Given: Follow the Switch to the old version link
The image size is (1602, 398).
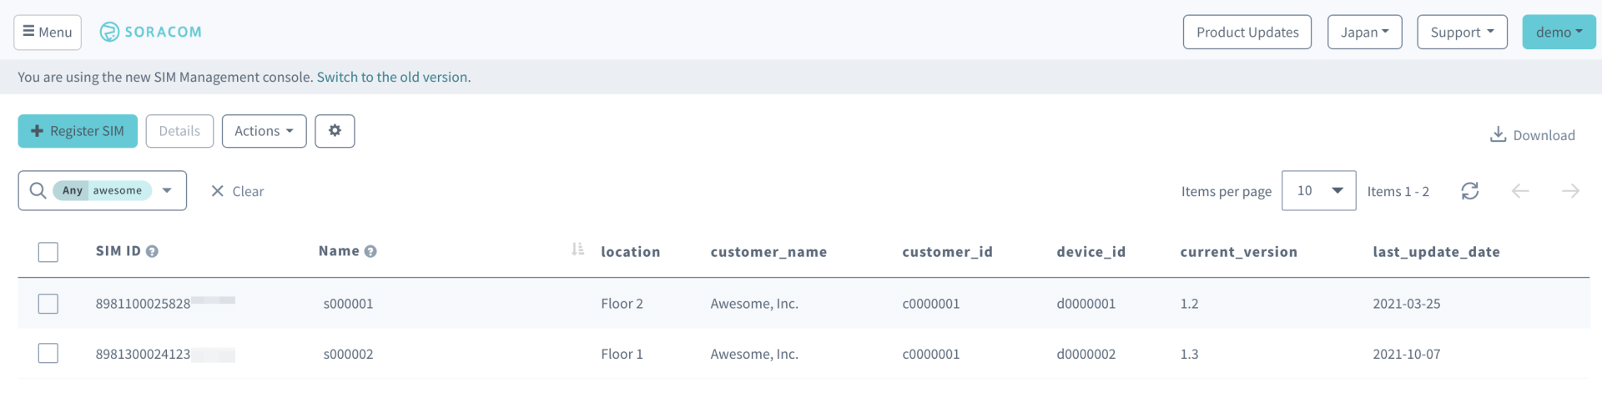Looking at the screenshot, I should (392, 77).
